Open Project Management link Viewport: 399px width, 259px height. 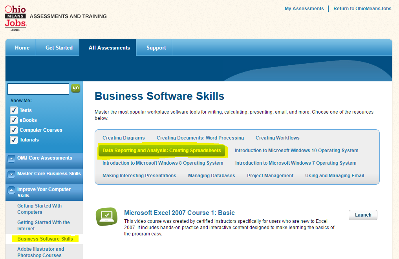[270, 175]
